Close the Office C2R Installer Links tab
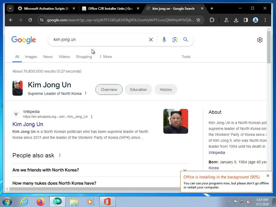The width and height of the screenshot is (276, 207). pyautogui.click(x=138, y=8)
